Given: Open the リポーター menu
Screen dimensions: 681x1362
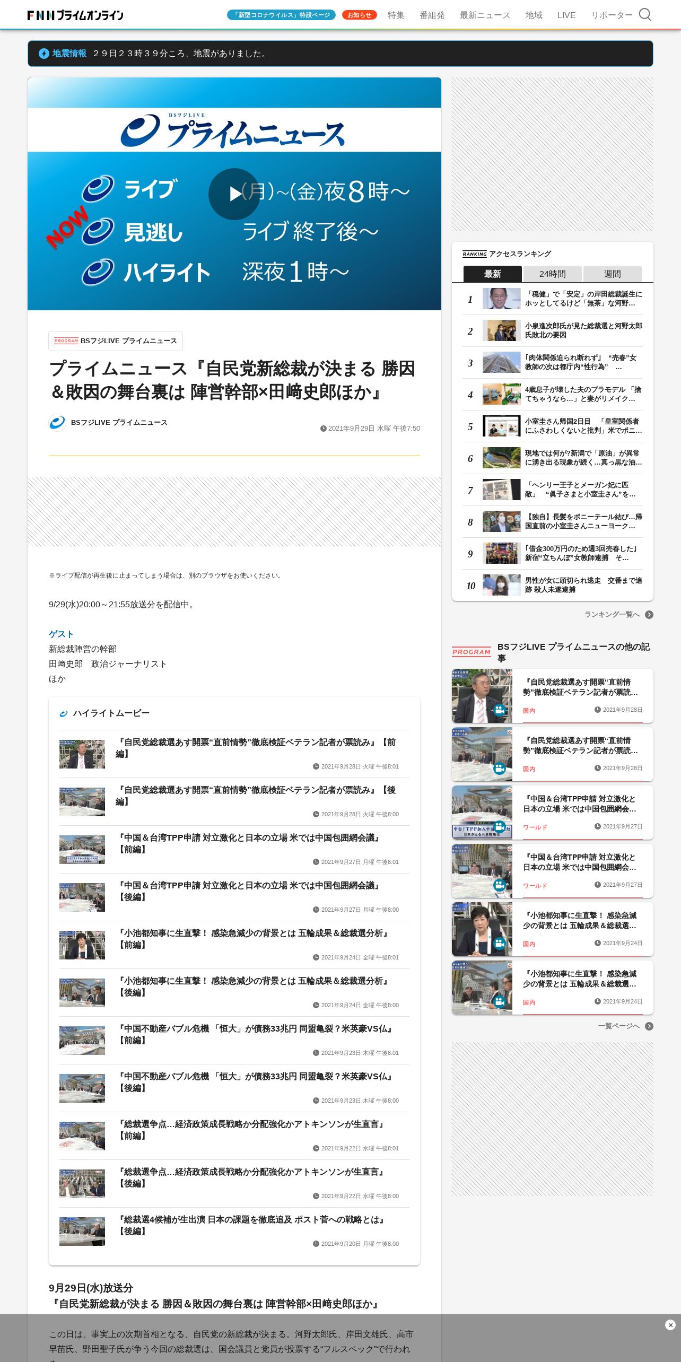Looking at the screenshot, I should (612, 15).
